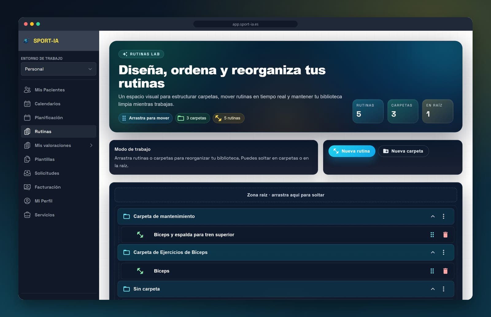
Task: Open the Biceps routine row
Action: [x=288, y=271]
